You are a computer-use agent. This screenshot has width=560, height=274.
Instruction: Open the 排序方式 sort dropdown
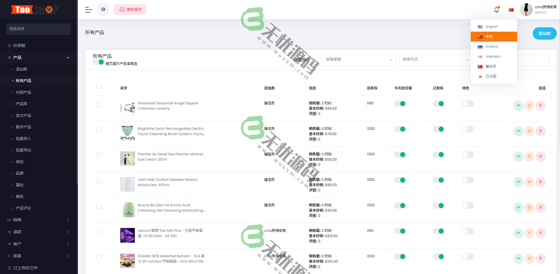[435, 60]
